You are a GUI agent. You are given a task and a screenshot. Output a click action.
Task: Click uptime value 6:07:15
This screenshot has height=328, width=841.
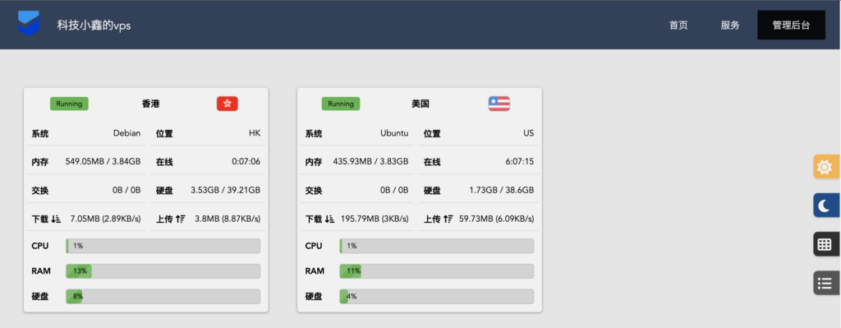pyautogui.click(x=520, y=161)
